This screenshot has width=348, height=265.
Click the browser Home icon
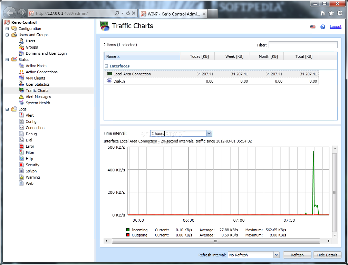323,13
